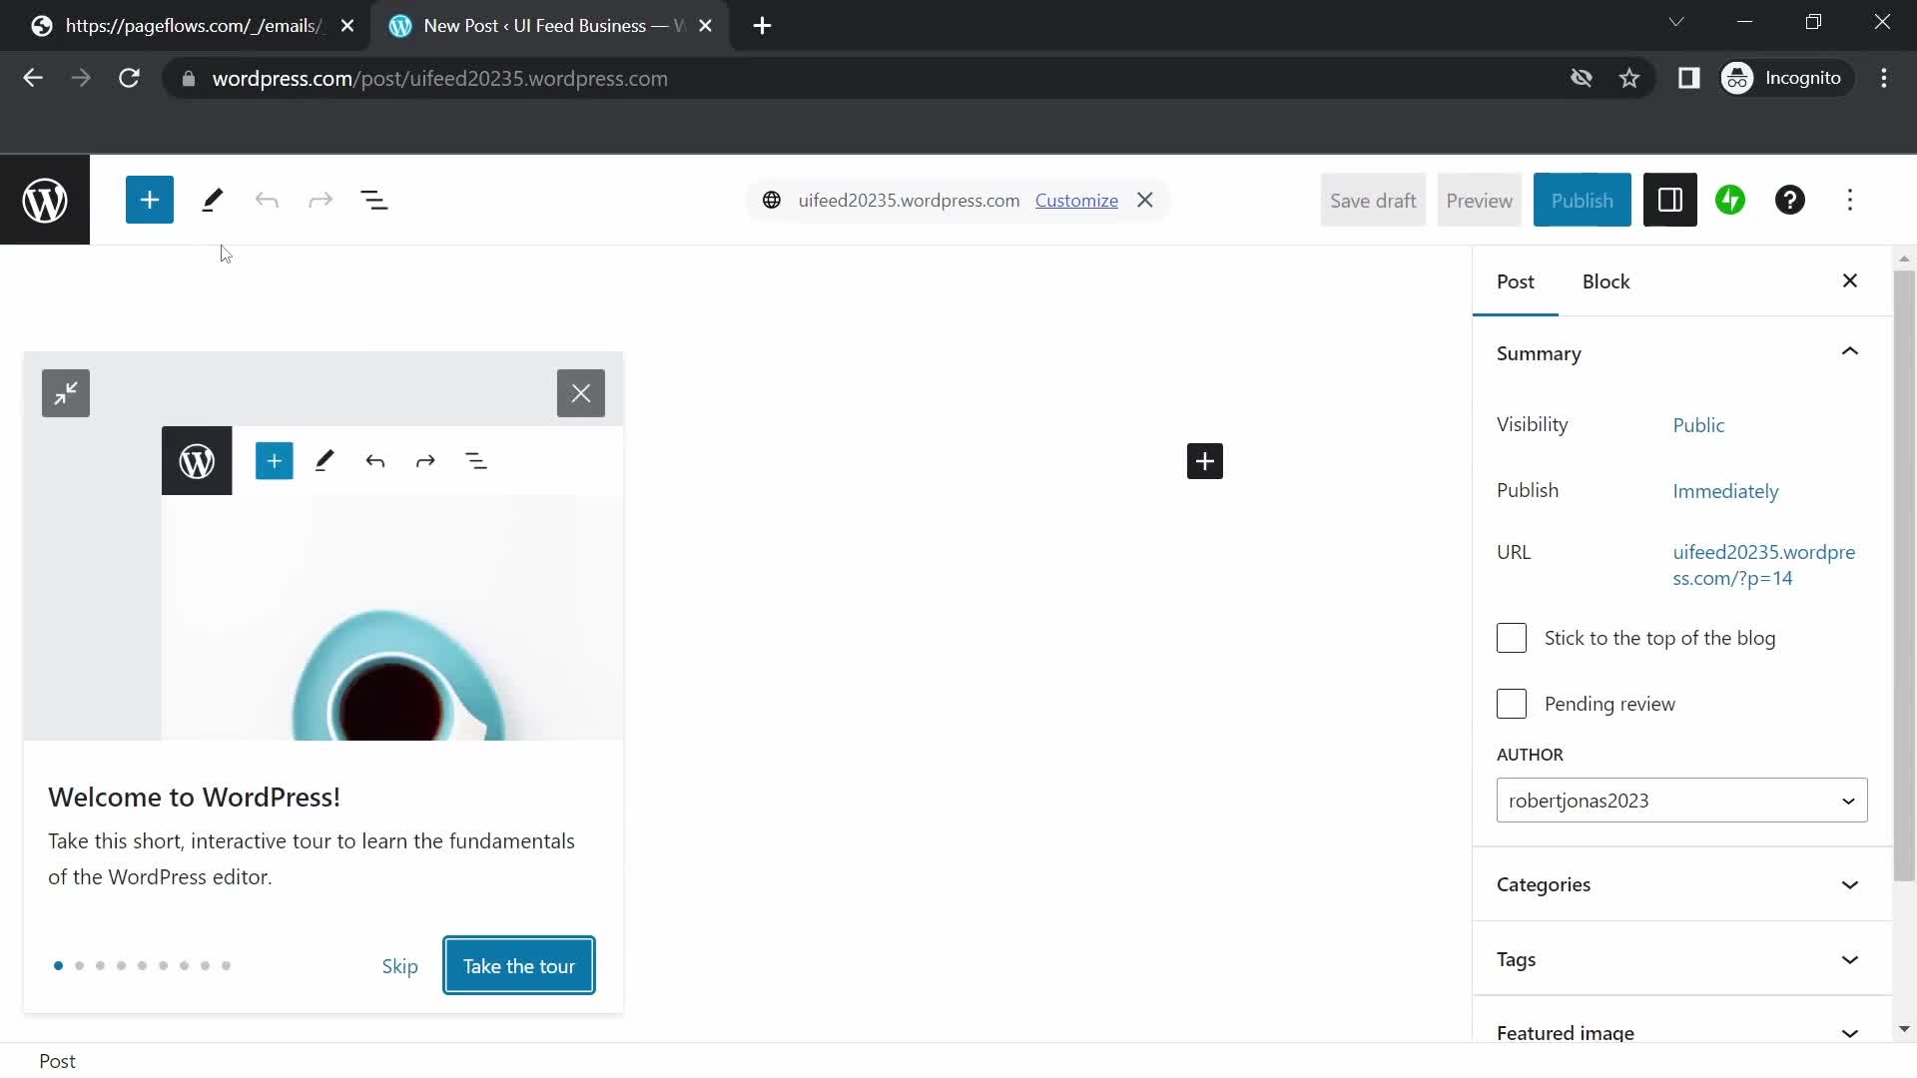Click the Settings options kebab icon
1917x1078 pixels.
point(1850,200)
